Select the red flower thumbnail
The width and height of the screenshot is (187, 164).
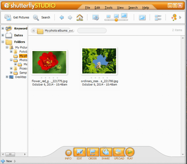click(49, 62)
